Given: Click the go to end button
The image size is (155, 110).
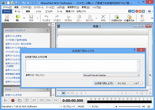Looking at the screenshot, I should [56, 100].
